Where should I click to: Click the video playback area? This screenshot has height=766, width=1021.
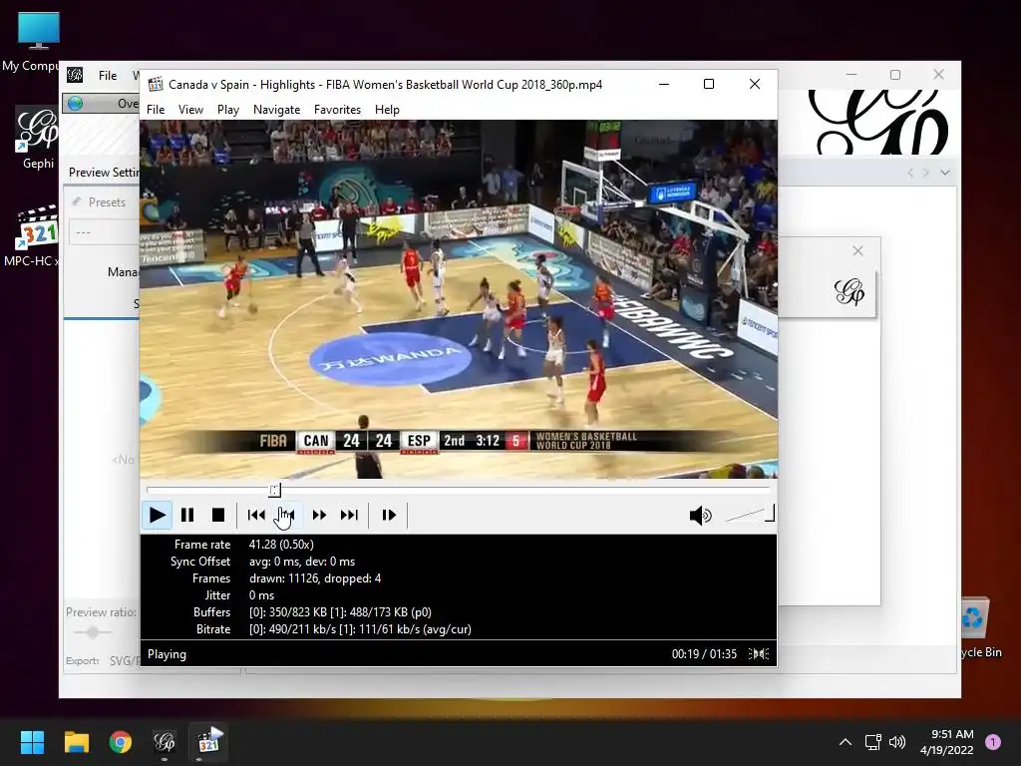click(x=459, y=299)
